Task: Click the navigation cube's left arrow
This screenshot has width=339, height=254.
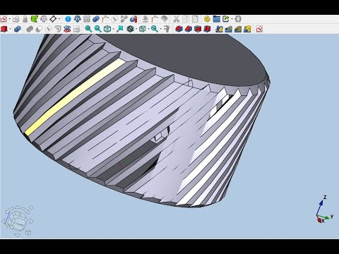Action: [x=3, y=222]
